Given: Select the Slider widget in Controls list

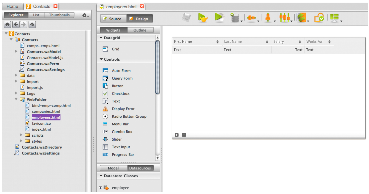Looking at the screenshot, I should [117, 139].
